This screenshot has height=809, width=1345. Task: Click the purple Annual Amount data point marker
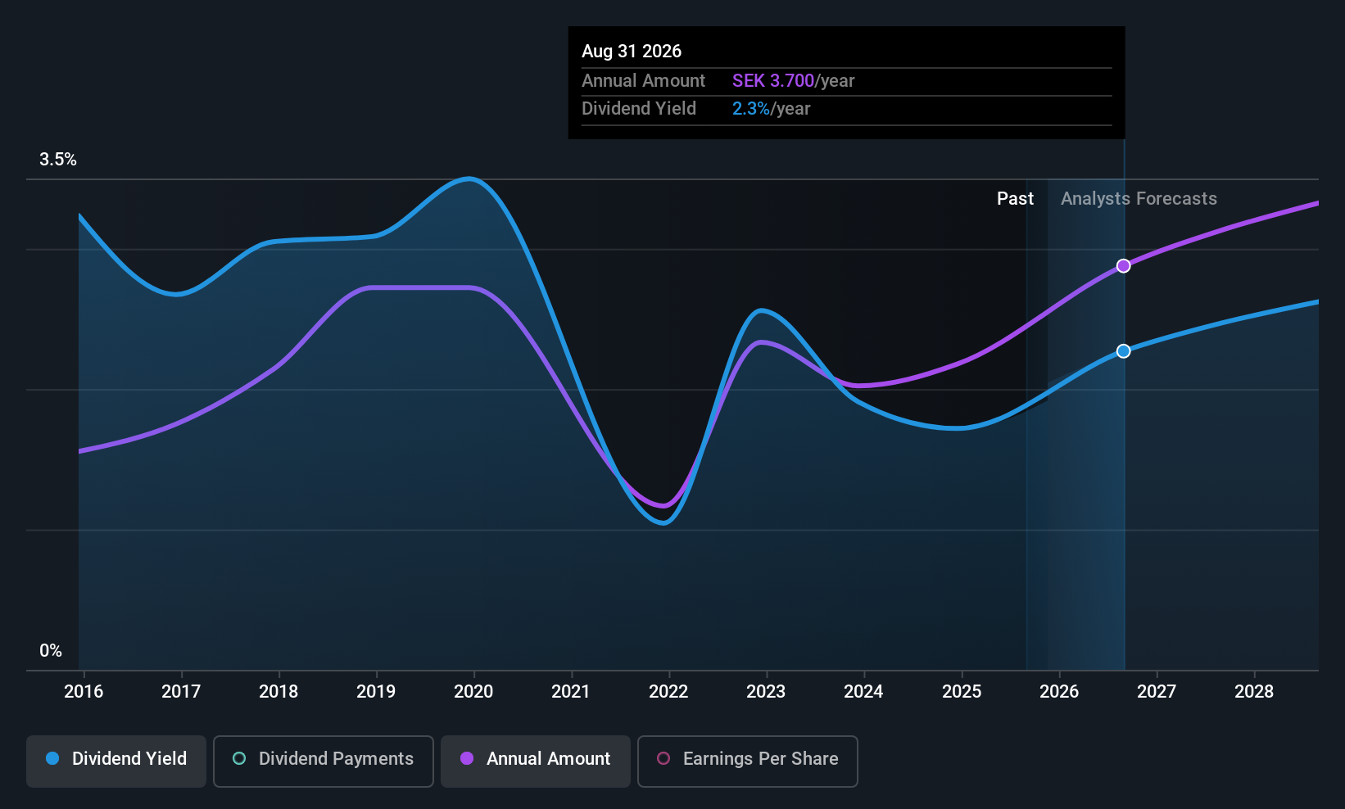click(x=1124, y=266)
